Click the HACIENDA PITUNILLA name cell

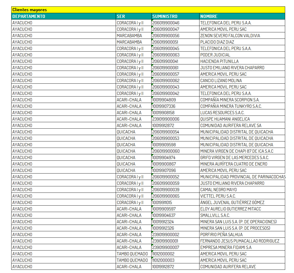pos(242,61)
